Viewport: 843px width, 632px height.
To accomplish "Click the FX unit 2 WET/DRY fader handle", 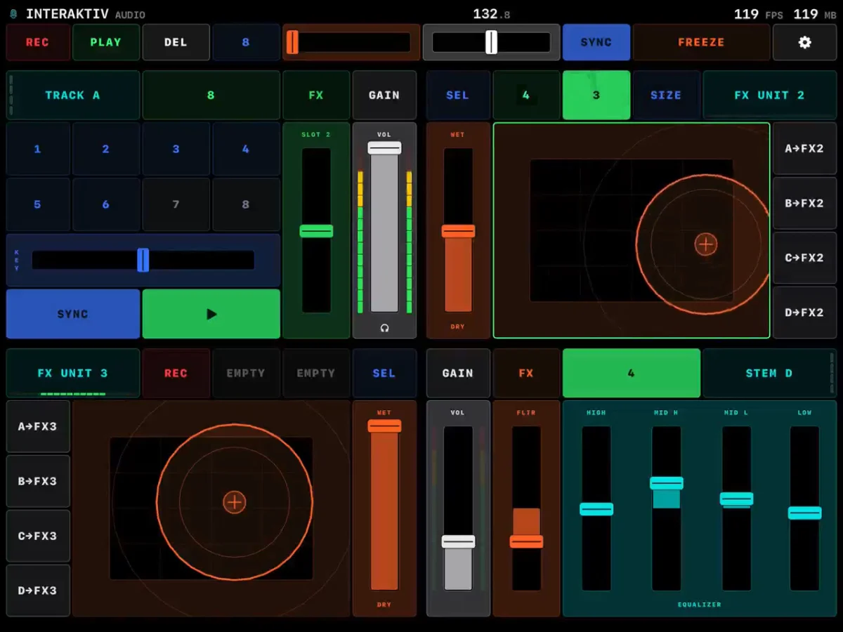I will 458,231.
